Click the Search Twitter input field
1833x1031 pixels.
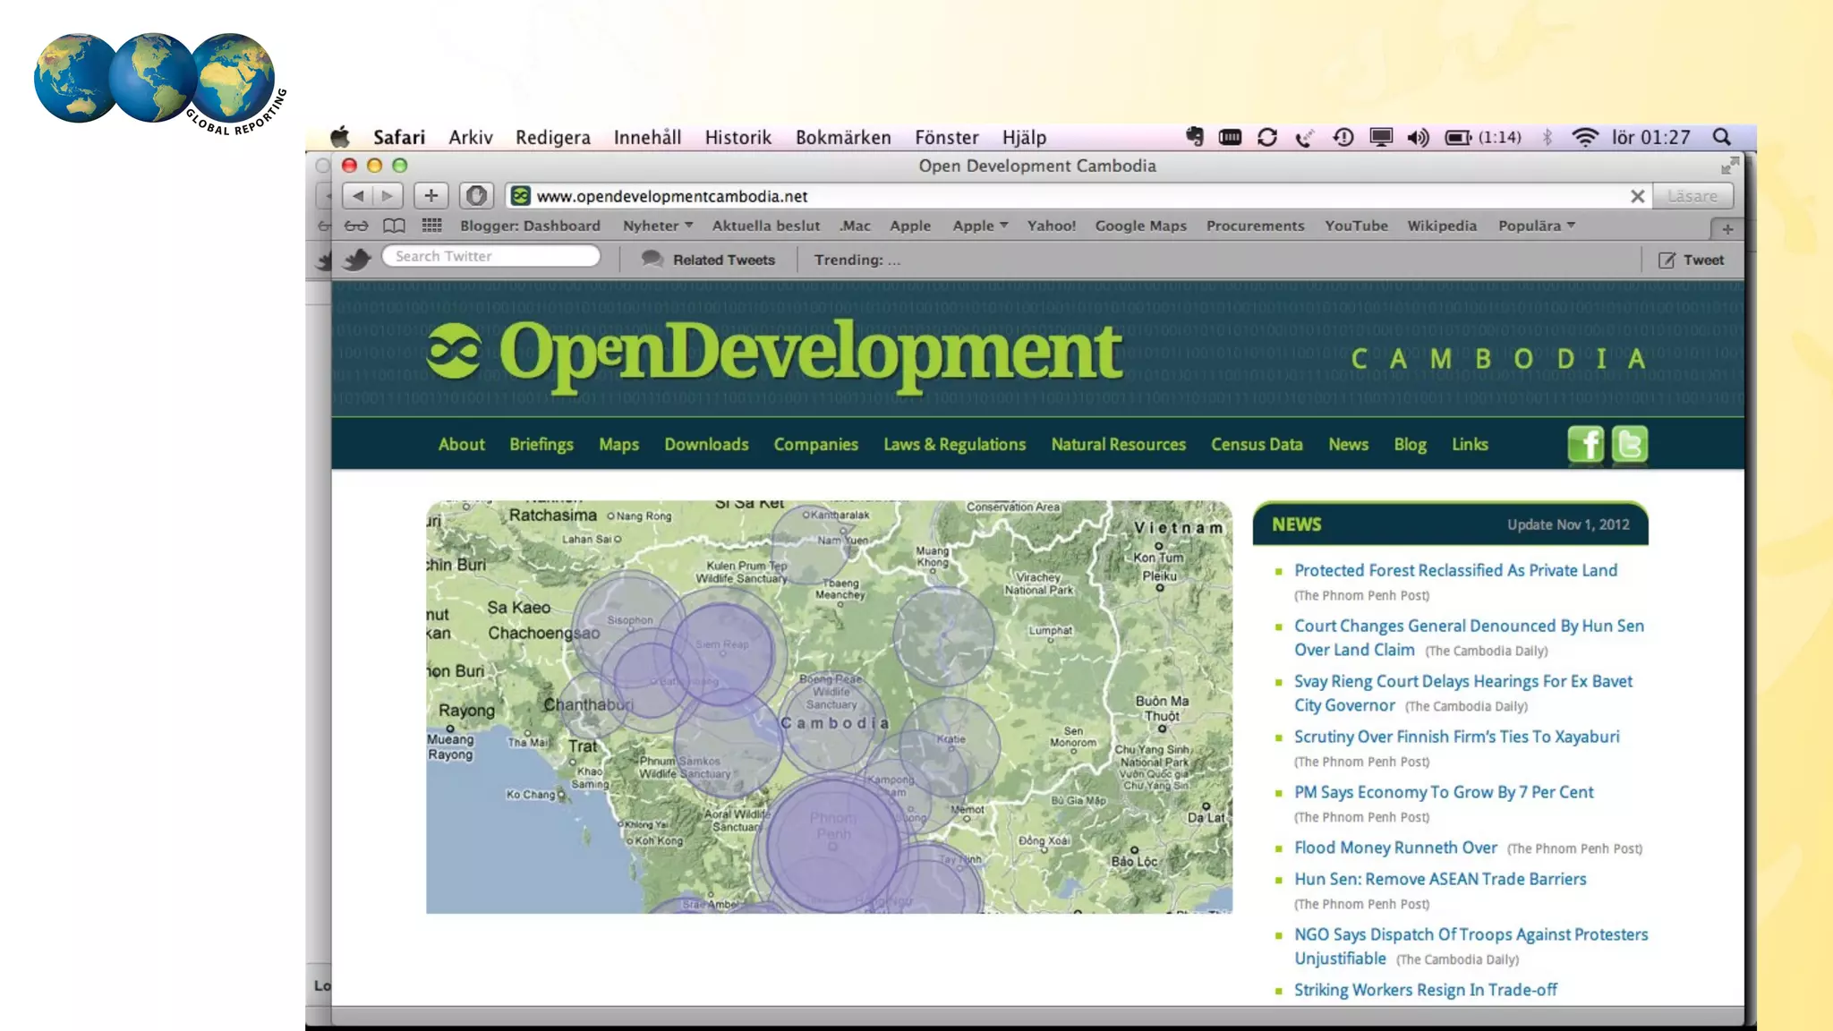[490, 257]
